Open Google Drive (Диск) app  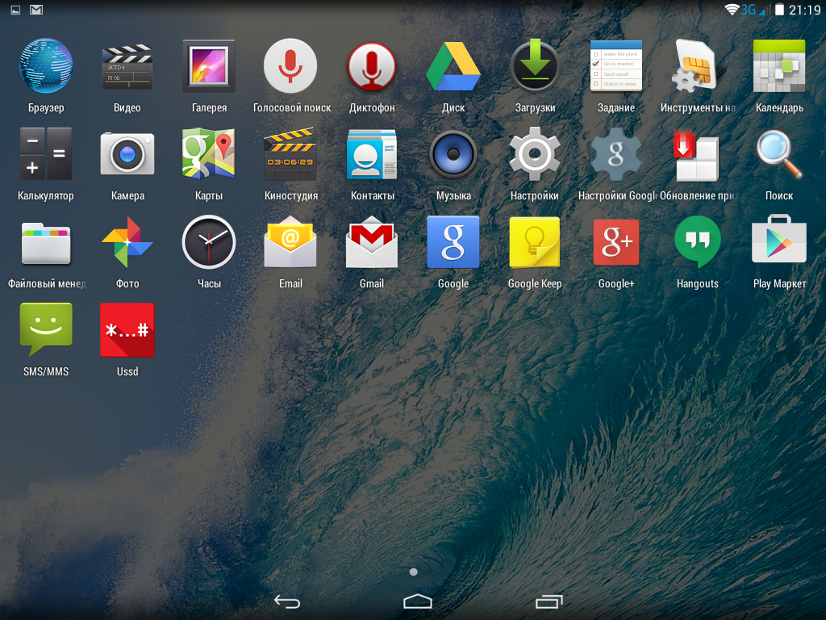coord(453,66)
